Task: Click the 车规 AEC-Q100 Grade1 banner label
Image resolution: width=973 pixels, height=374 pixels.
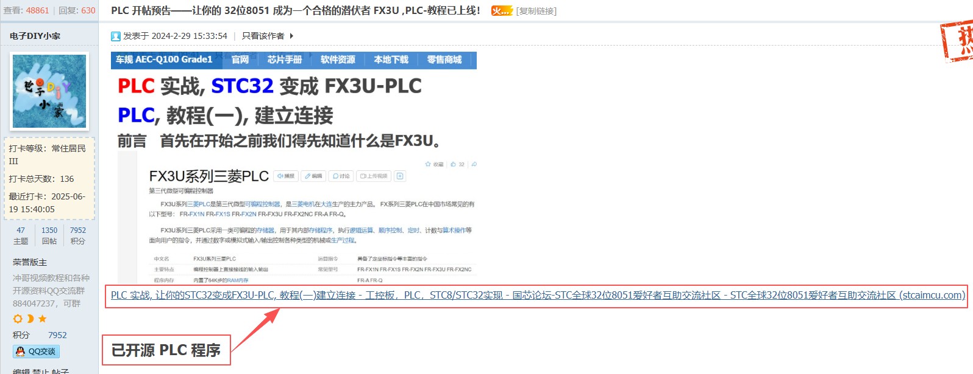Action: point(164,60)
